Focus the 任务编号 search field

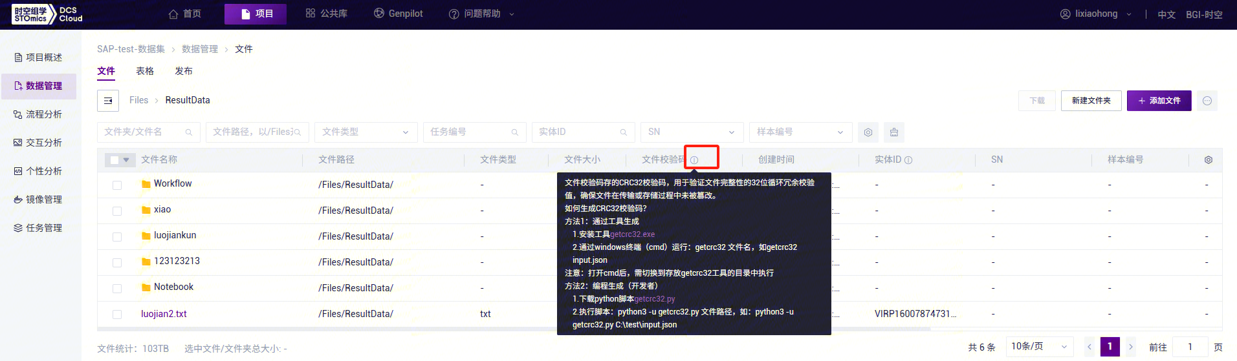coord(475,132)
